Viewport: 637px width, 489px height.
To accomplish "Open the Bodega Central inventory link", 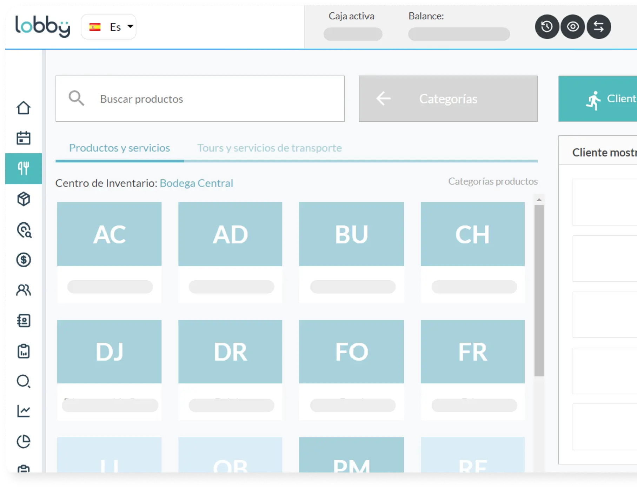I will pos(196,183).
